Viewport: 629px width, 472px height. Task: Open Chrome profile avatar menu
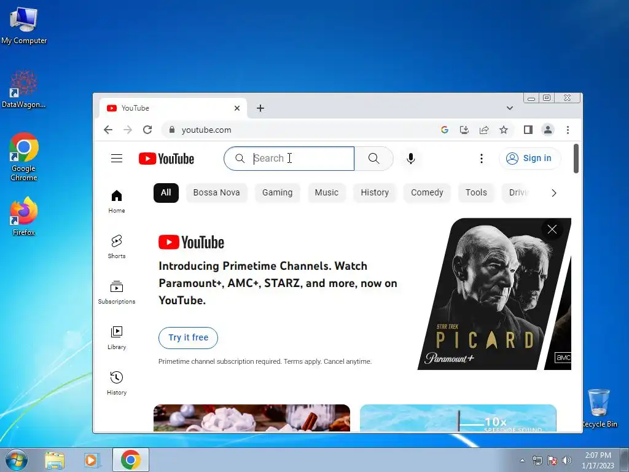547,130
